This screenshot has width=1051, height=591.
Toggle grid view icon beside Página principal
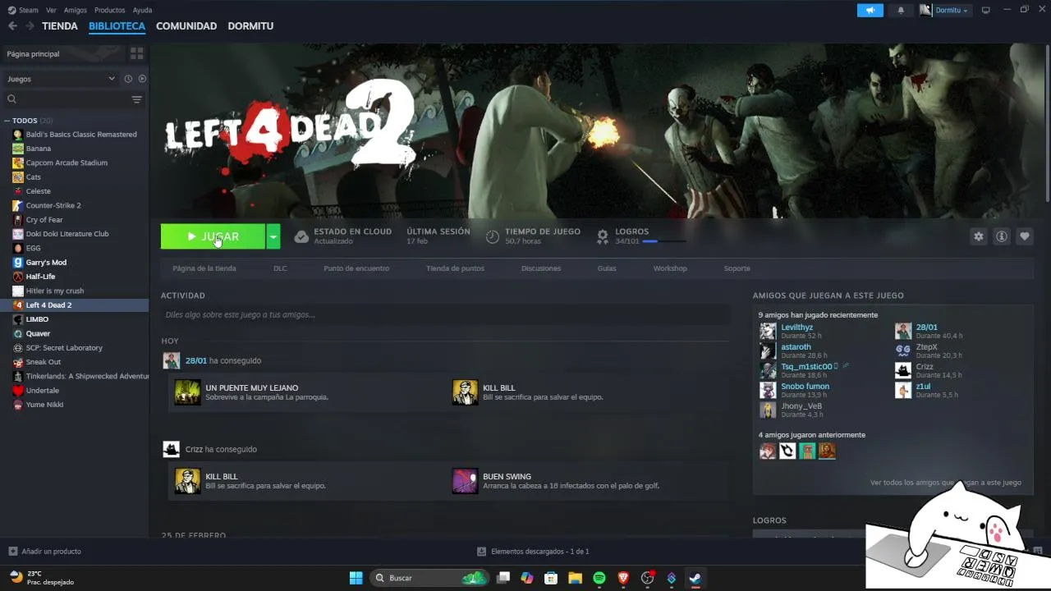(x=136, y=53)
